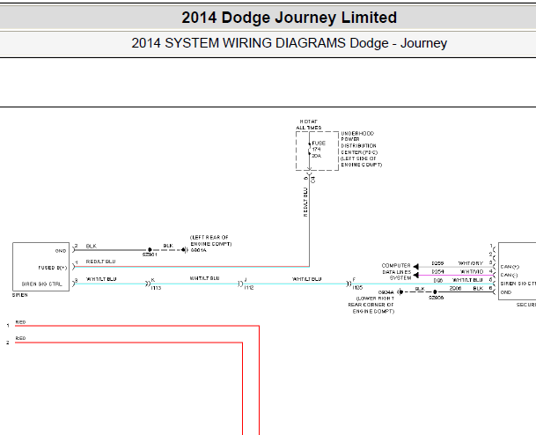Click the 'WHT/VIO' wire color label
Image resolution: width=536 pixels, height=435 pixels.
[x=472, y=271]
